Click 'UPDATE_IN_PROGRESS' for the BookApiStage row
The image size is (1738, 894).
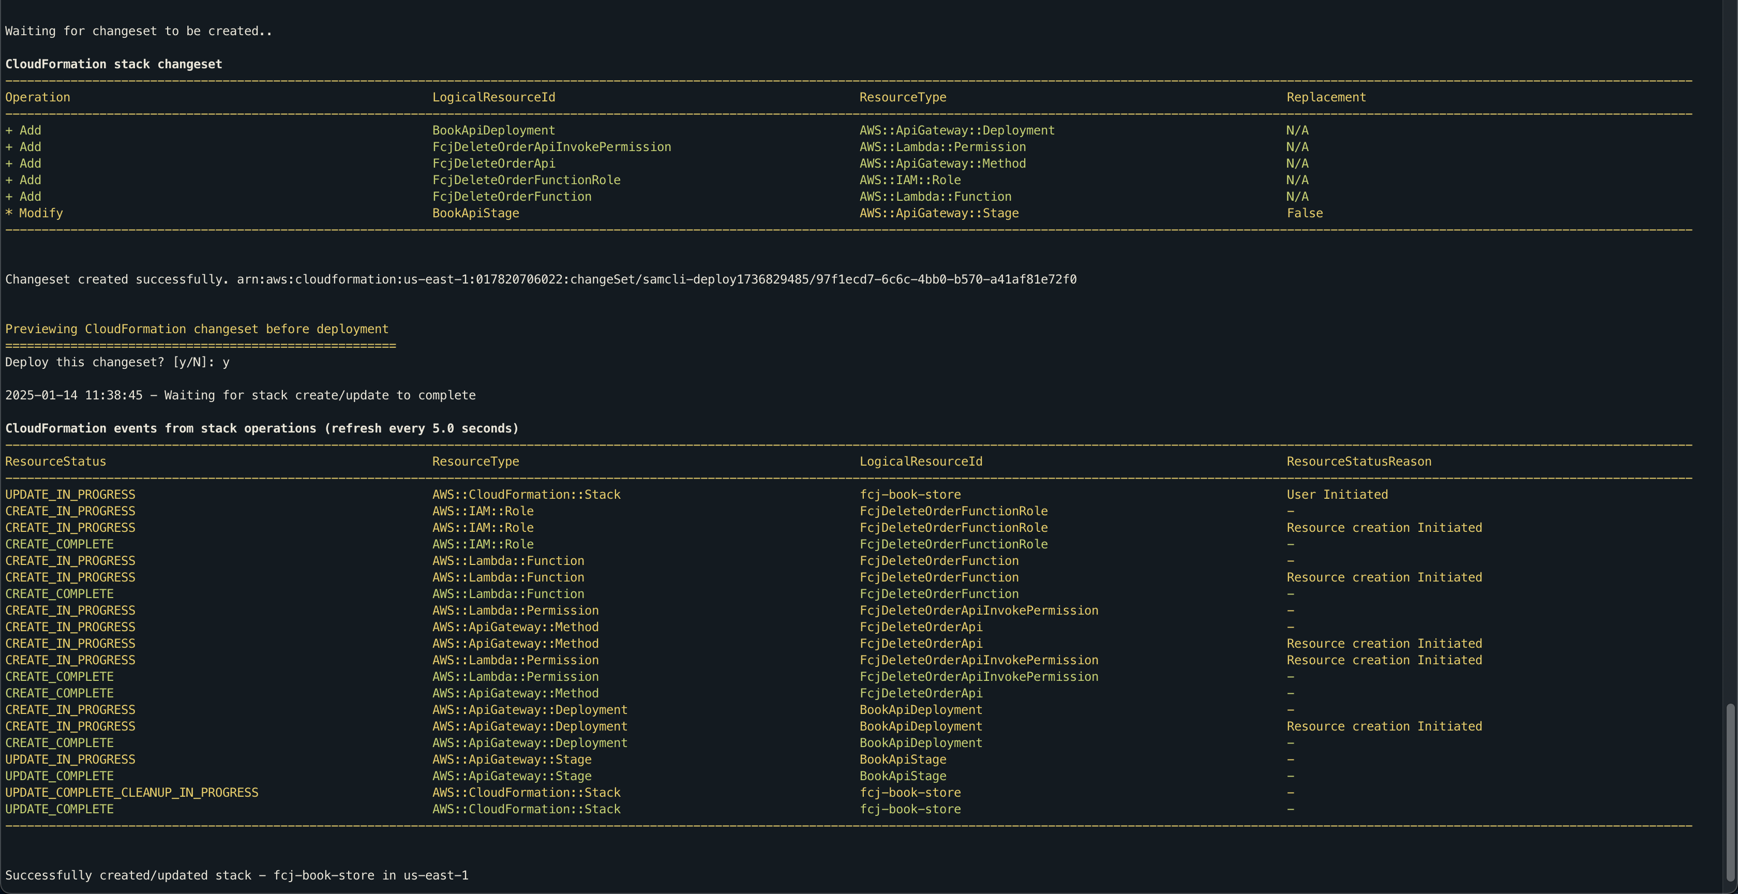coord(70,759)
